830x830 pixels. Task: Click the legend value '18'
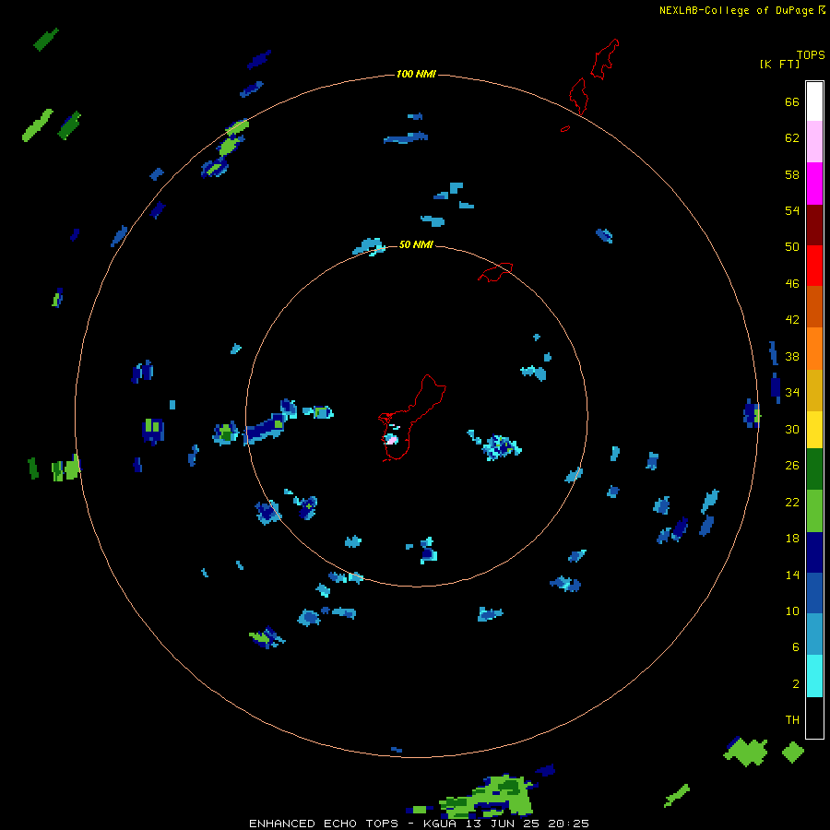tap(792, 539)
